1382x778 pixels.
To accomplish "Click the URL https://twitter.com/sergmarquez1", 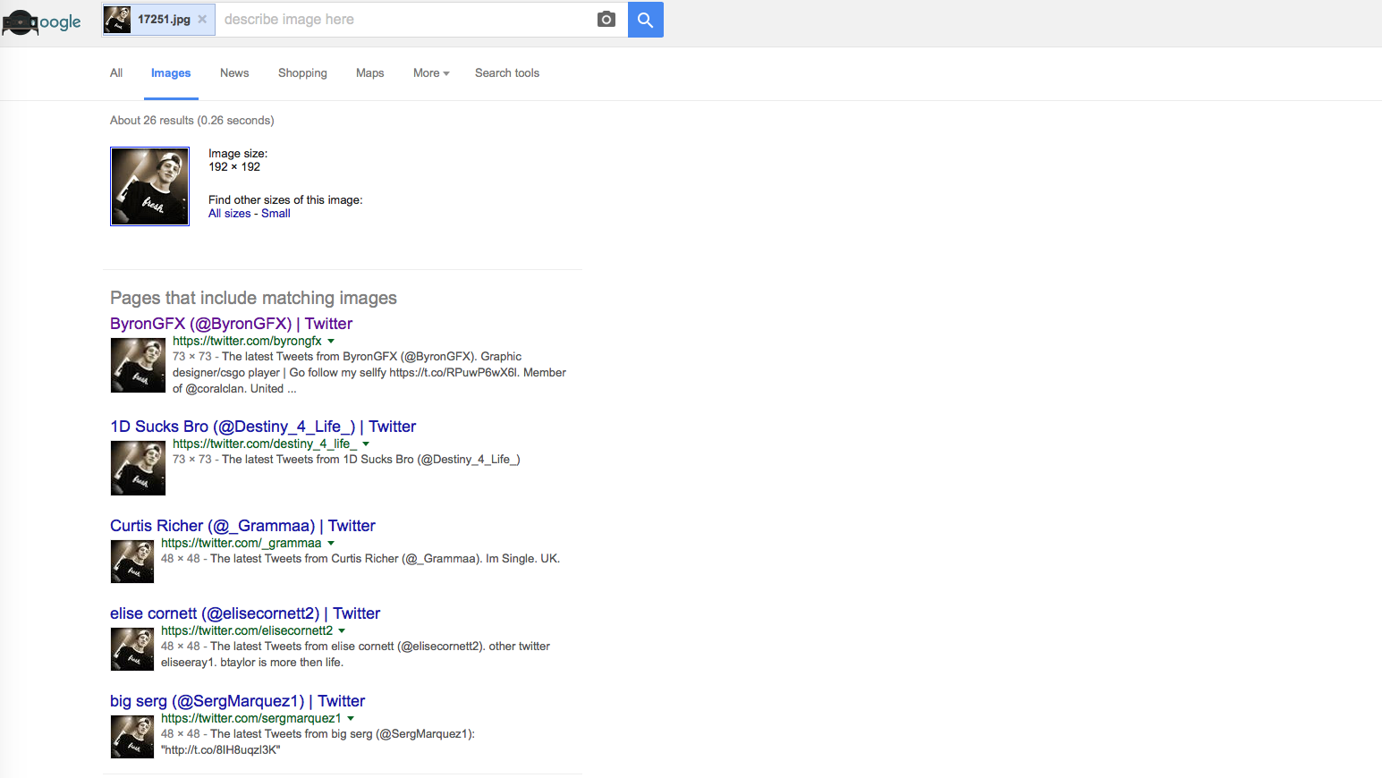I will tap(251, 719).
